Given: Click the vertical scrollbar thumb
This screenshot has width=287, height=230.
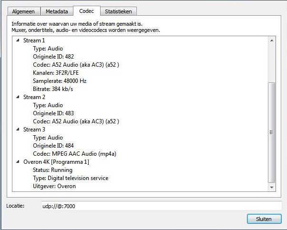Looking at the screenshot, I should click(x=272, y=132).
